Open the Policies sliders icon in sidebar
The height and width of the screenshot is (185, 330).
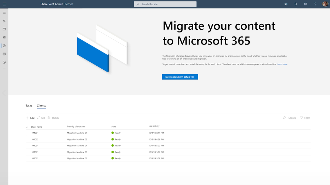pos(4,37)
